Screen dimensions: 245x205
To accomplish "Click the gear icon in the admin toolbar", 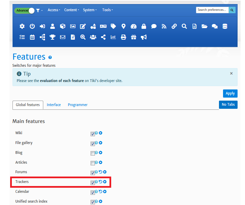I will click(22, 26).
